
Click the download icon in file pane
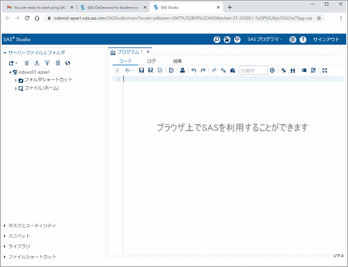click(x=37, y=63)
